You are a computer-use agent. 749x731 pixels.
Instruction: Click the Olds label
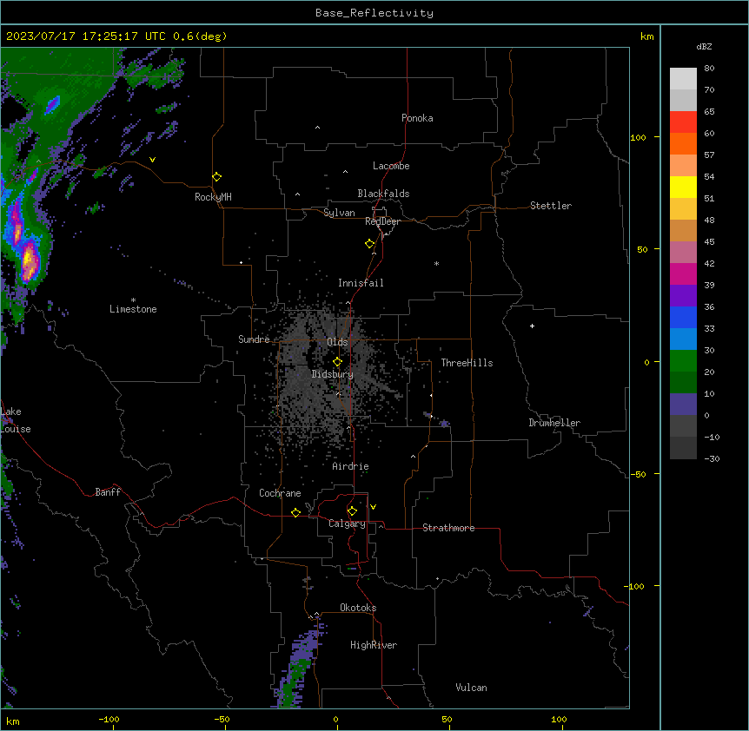tap(337, 342)
